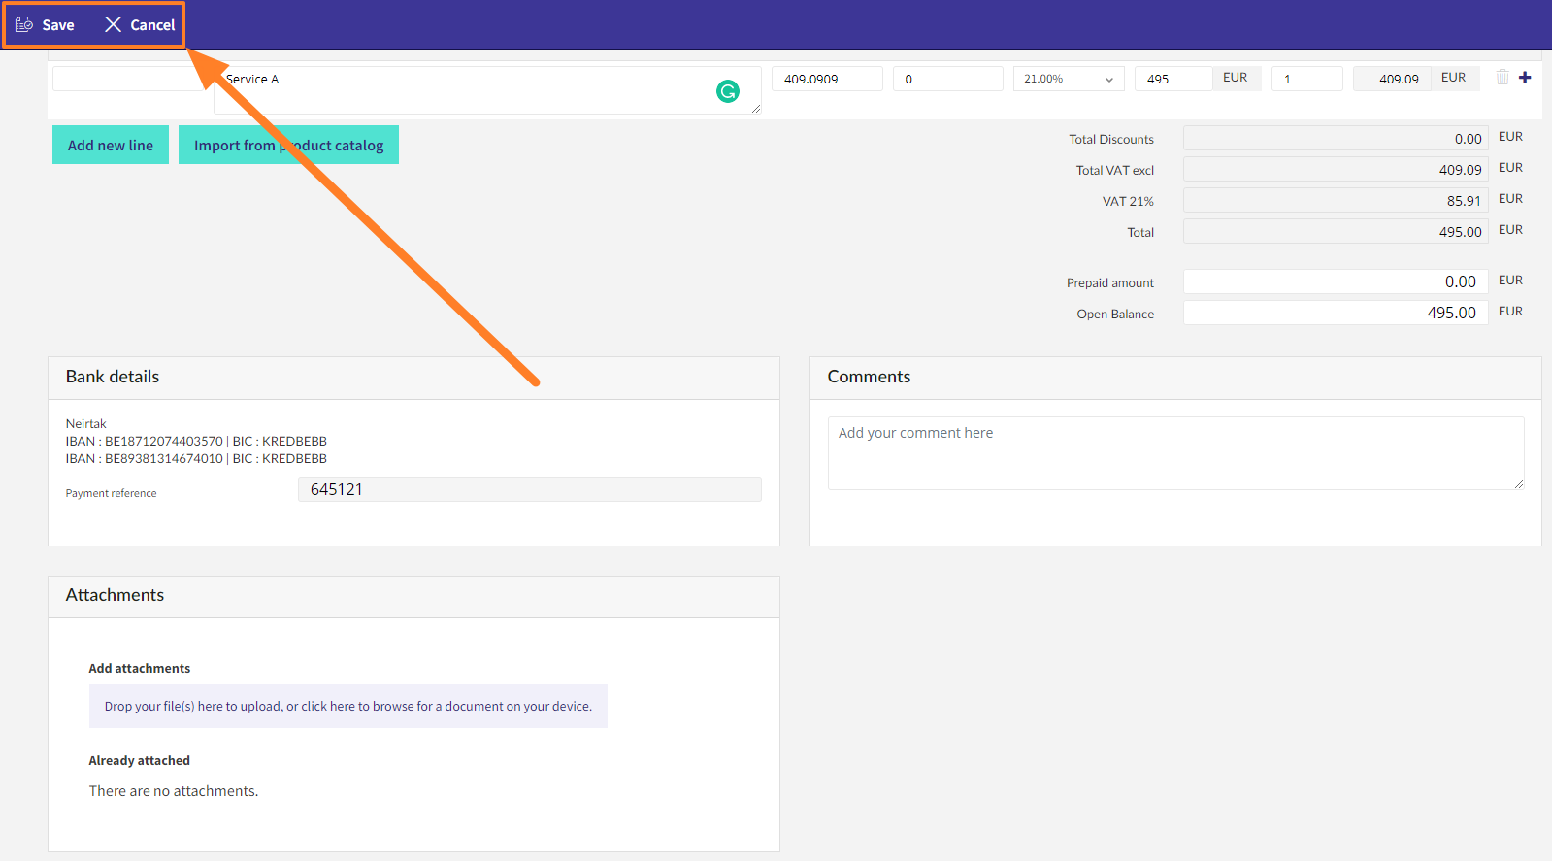Click the unit price field 409.0909

(x=827, y=79)
